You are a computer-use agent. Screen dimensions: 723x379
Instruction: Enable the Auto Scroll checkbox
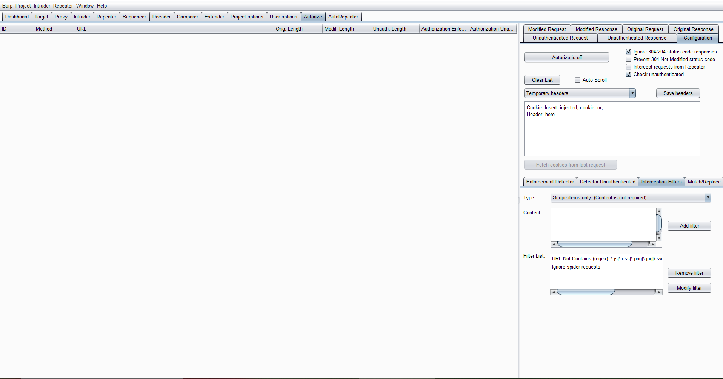click(578, 80)
